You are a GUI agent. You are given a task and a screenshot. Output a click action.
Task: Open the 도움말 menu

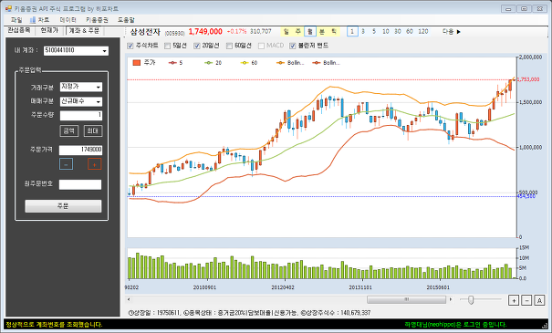[x=126, y=20]
